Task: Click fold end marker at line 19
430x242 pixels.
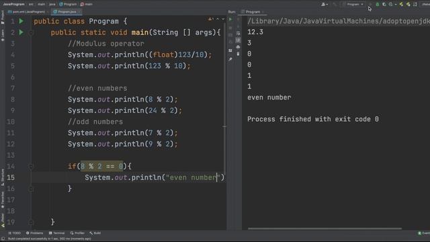Action: click(x=31, y=223)
